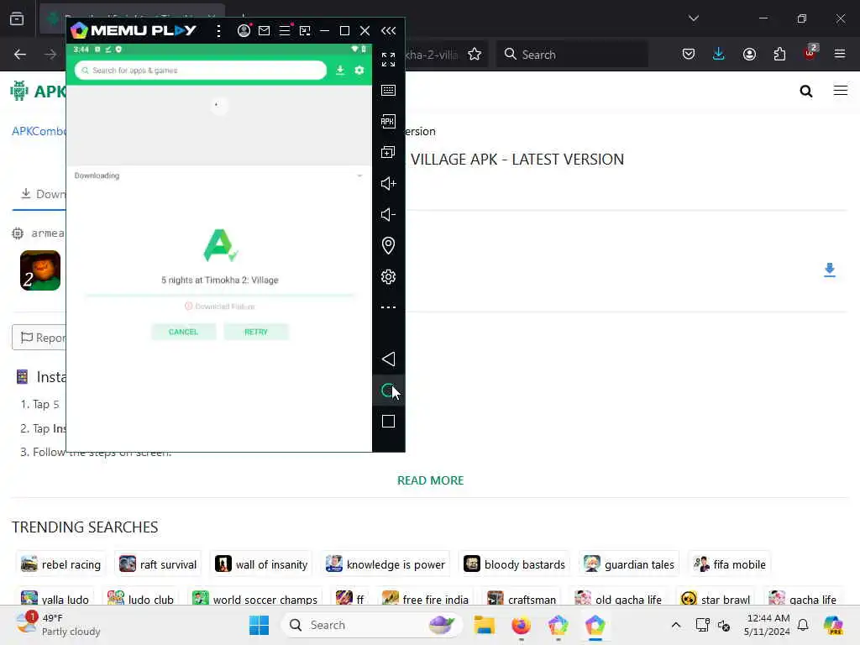860x645 pixels.
Task: Click the download progress bar in emulator
Action: (220, 295)
